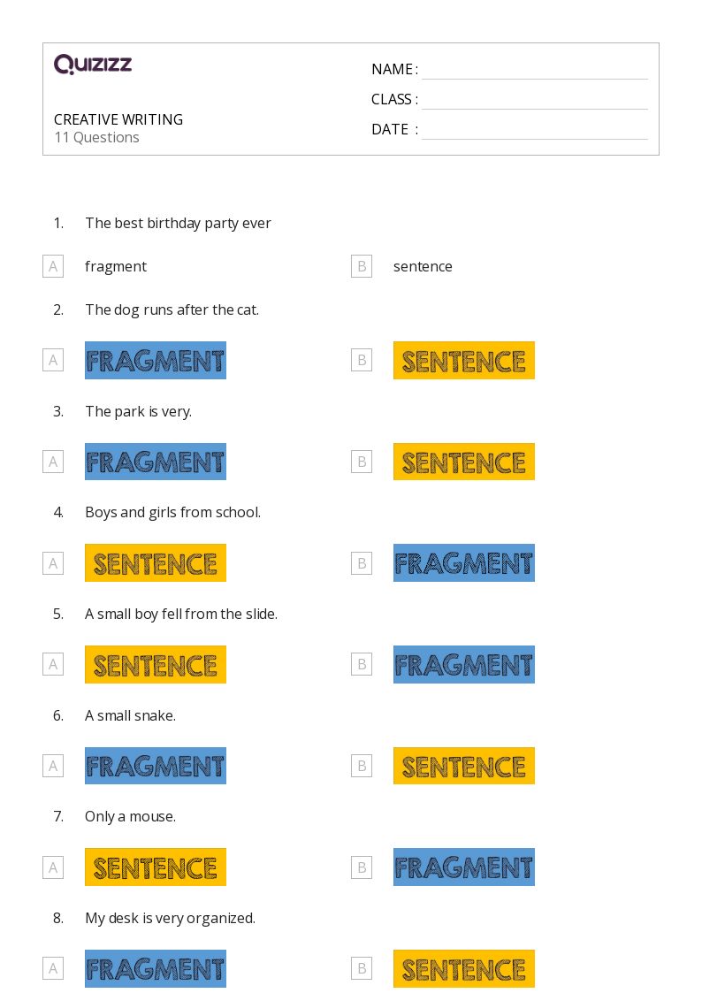Mark box B for question 4
The height and width of the screenshot is (993, 702).
click(x=362, y=563)
